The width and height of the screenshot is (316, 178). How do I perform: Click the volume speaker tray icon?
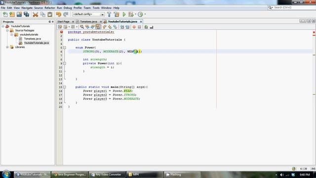pos(282,175)
